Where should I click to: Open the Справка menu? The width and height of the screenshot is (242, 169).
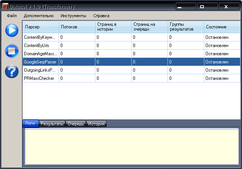pos(101,16)
